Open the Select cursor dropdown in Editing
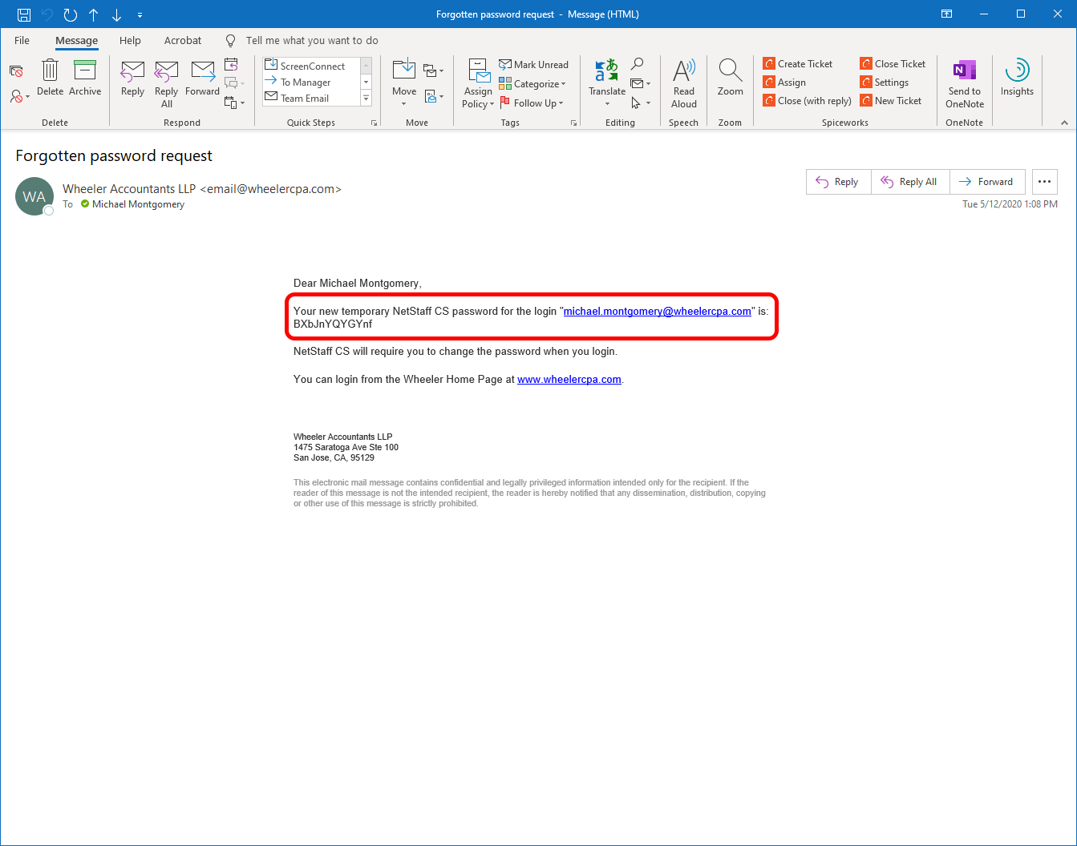1077x846 pixels. pyautogui.click(x=640, y=103)
